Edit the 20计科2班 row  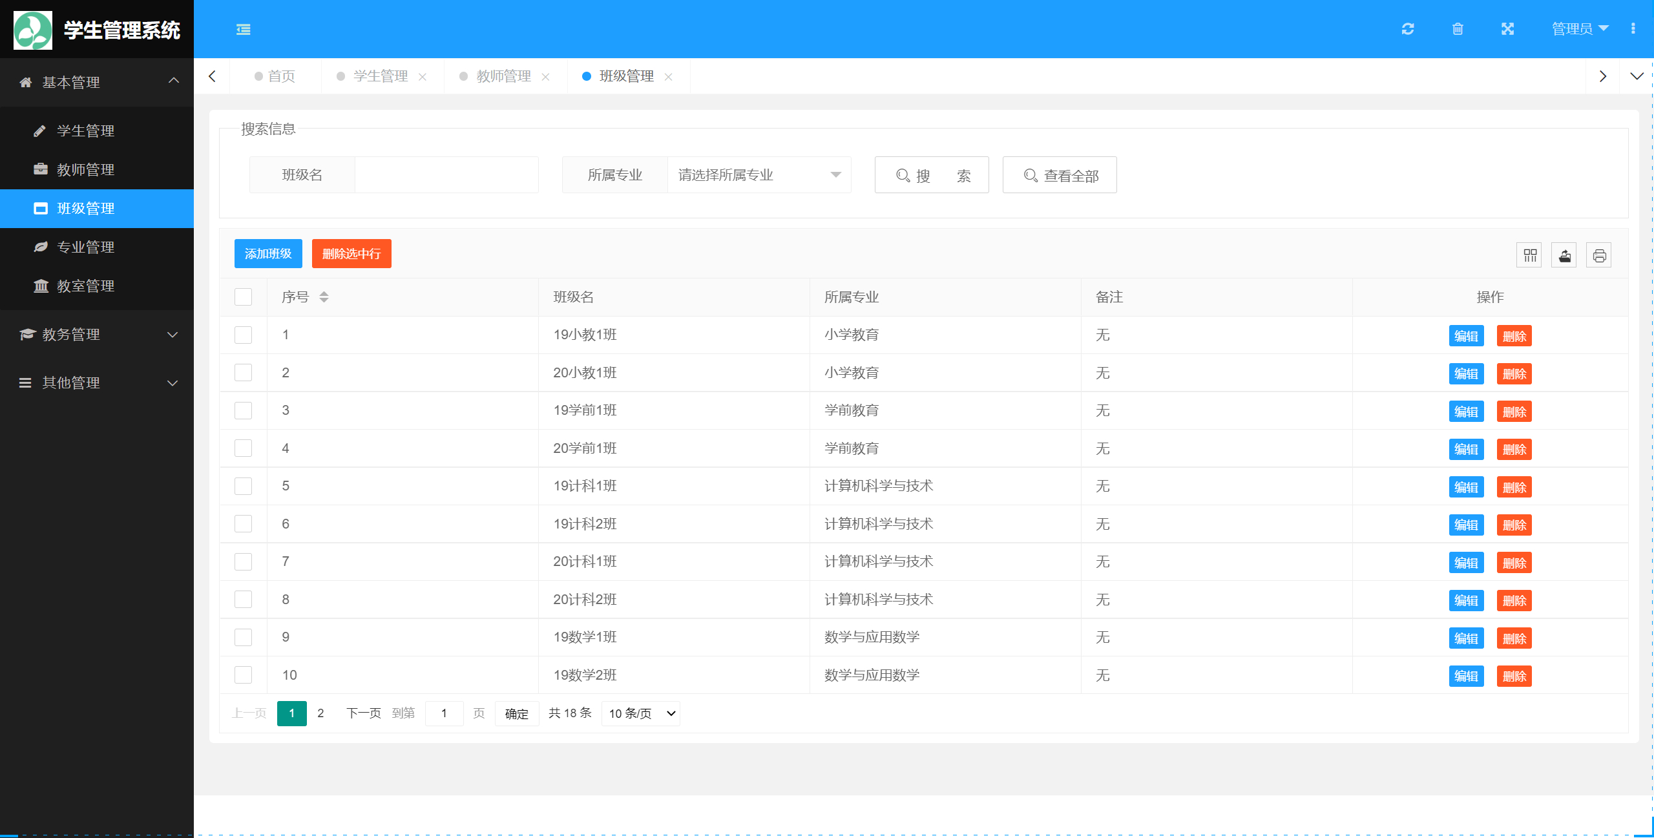point(1467,601)
